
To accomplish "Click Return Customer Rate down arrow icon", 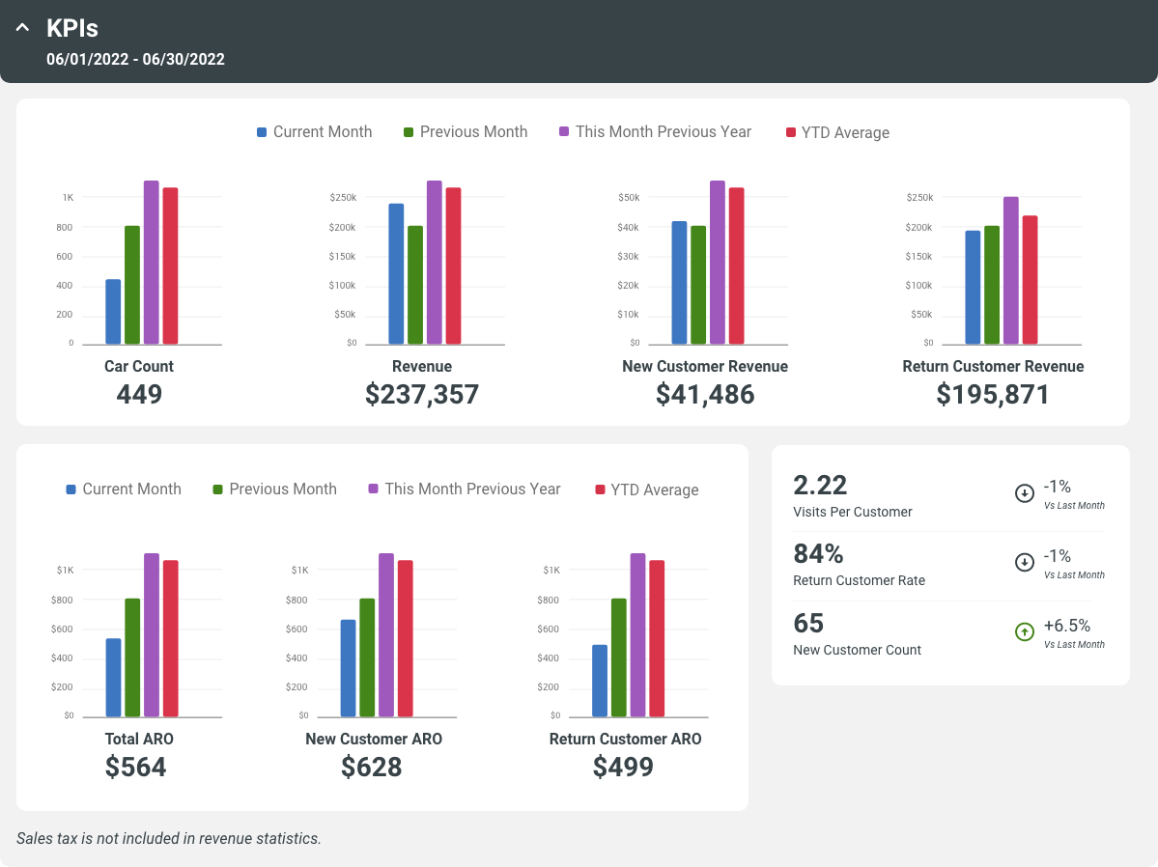I will [1025, 562].
